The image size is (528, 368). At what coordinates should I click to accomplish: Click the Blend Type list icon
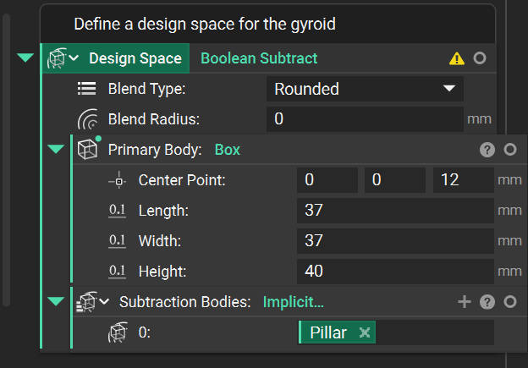coord(87,89)
